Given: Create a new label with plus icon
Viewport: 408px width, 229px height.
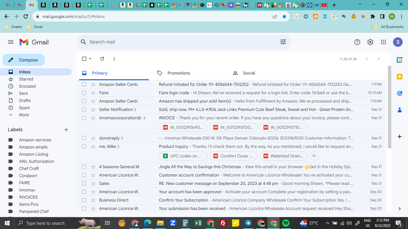Looking at the screenshot, I should coord(66,130).
